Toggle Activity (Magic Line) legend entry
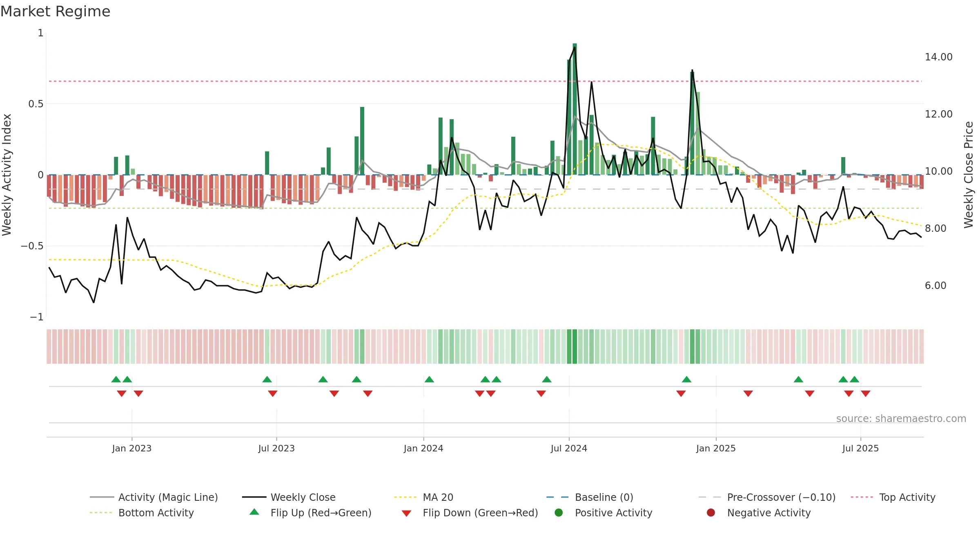The width and height of the screenshot is (980, 551). click(x=154, y=497)
